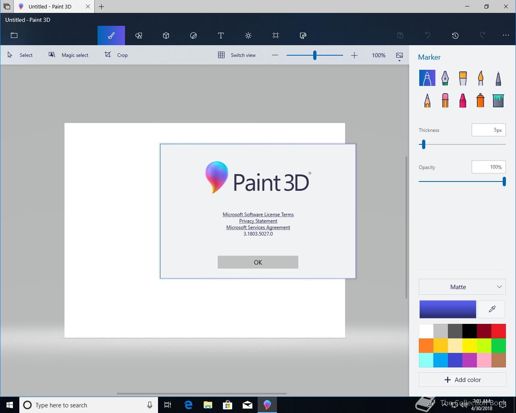Open the canvas view options dropdown
Viewport: 516px width, 413px height.
(399, 56)
